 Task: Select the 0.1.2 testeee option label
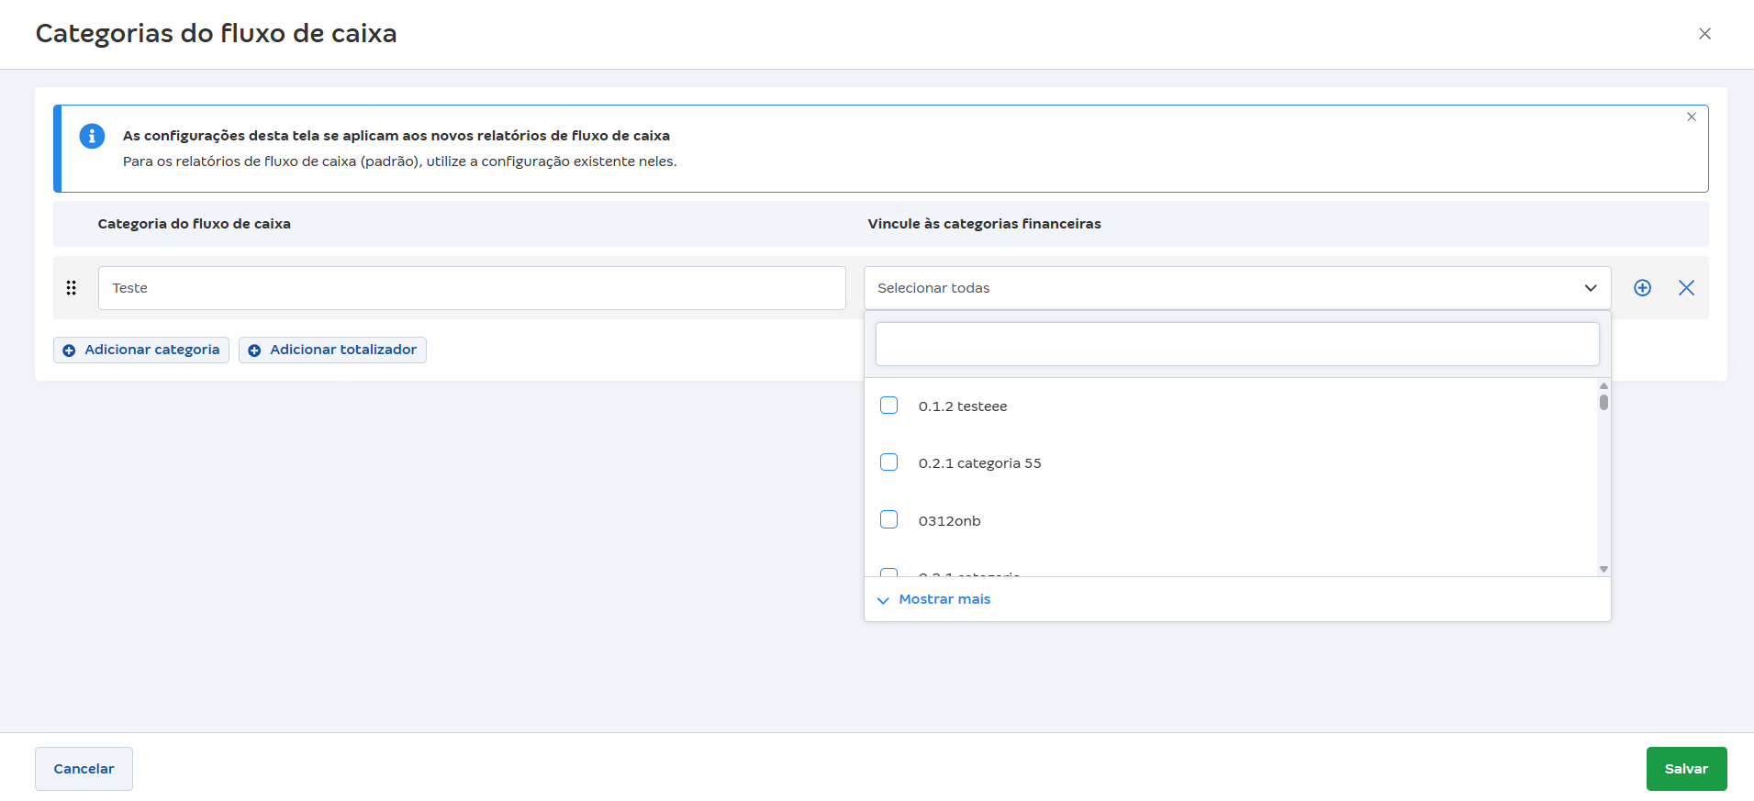point(962,406)
